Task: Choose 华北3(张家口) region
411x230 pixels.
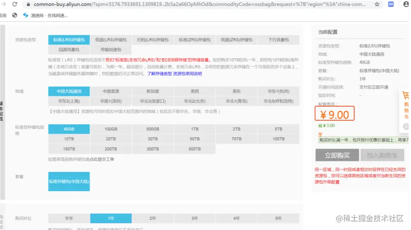Action: (153, 101)
